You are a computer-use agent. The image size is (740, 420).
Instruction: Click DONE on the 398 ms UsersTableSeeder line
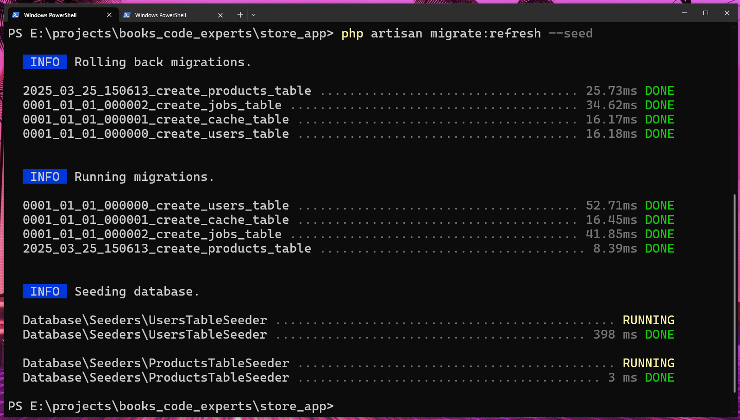tap(659, 334)
